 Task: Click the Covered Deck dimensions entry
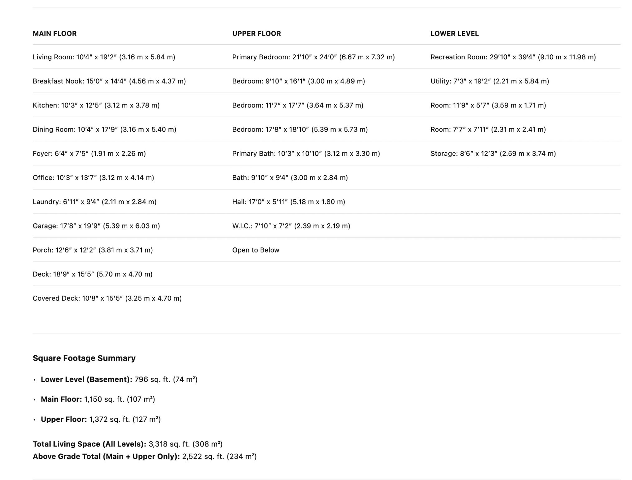point(107,298)
